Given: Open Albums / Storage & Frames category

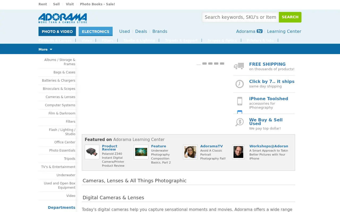Looking at the screenshot, I should click(x=60, y=62).
